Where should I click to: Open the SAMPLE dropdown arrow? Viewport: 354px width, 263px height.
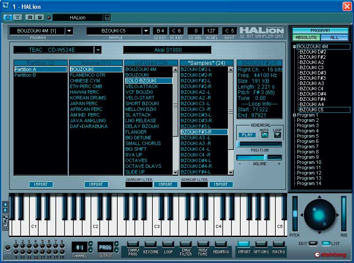[x=146, y=31]
